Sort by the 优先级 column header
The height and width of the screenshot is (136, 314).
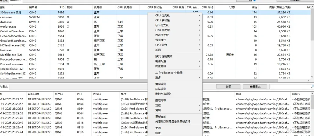[x=104, y=7]
